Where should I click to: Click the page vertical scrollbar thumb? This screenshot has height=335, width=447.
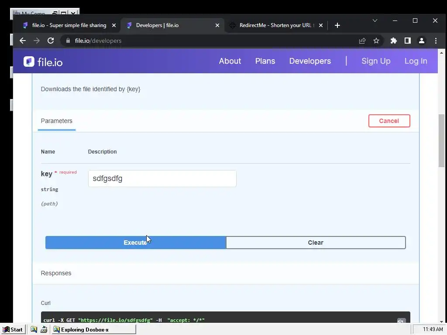tap(441, 140)
